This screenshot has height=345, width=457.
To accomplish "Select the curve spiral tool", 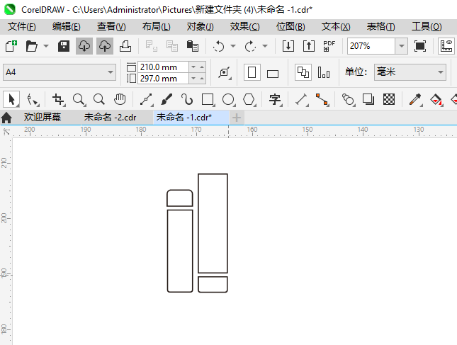I will 187,100.
